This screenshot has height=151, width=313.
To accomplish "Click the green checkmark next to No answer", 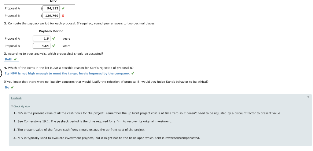I will click(12, 87).
